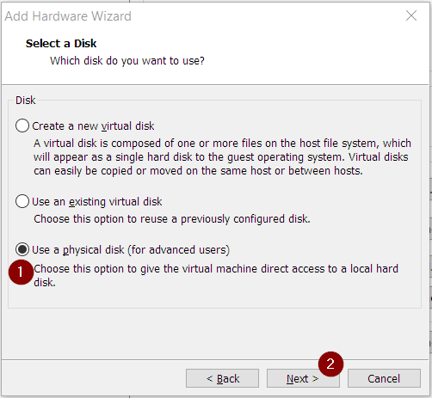432x398 pixels.
Task: Click the physical disk (for advanced users) label
Action: 131,250
